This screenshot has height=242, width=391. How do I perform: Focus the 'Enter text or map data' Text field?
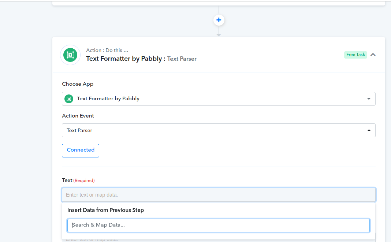219,195
